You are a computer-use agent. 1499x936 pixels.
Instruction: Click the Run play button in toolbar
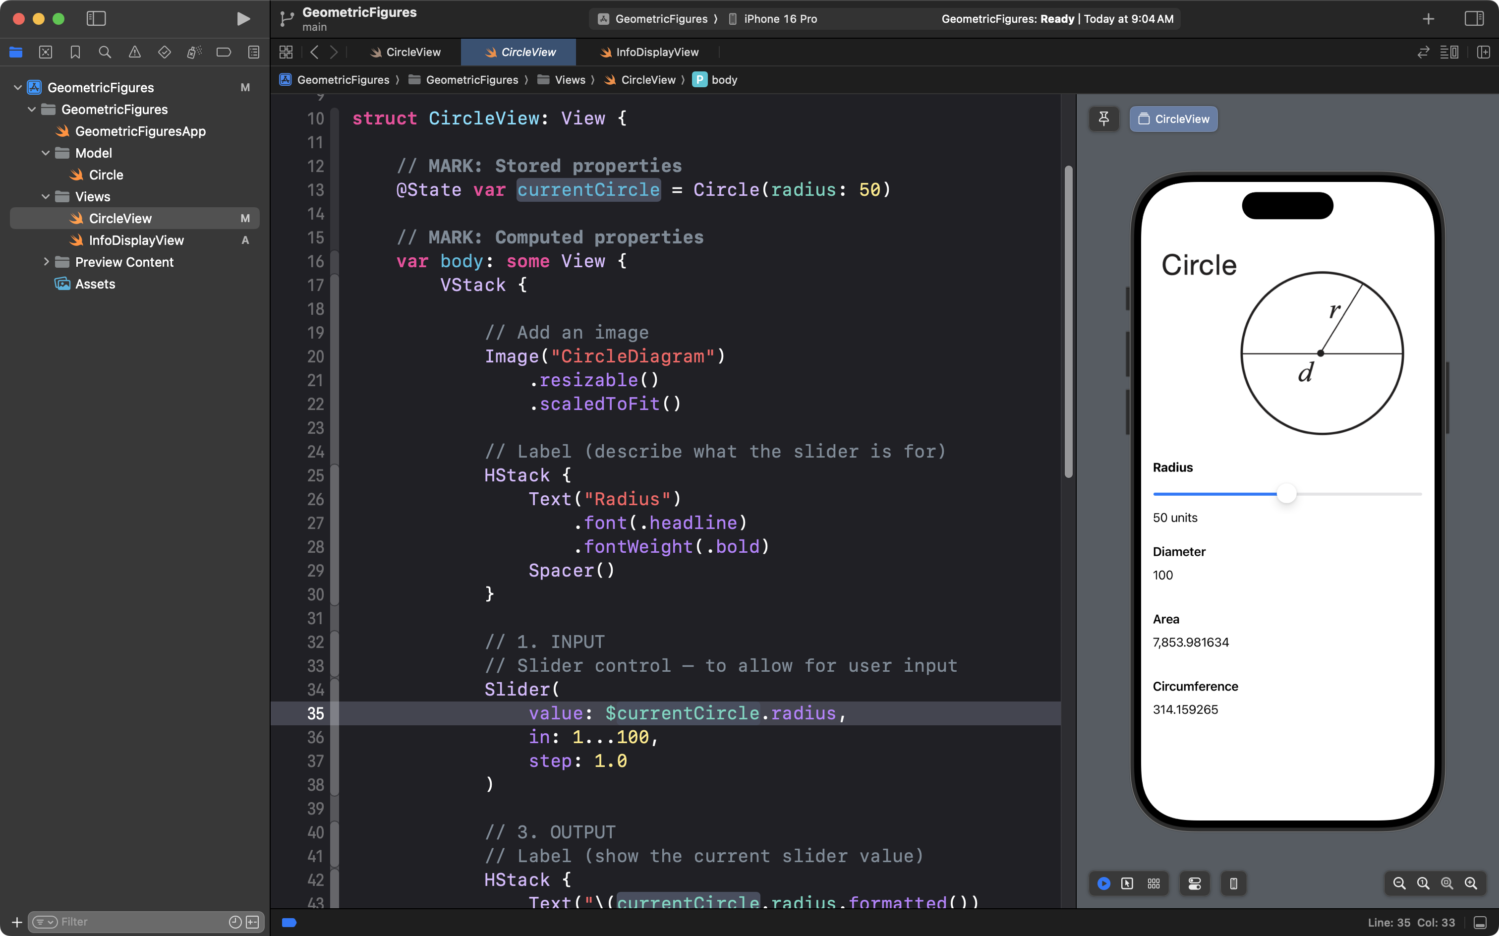pyautogui.click(x=243, y=18)
